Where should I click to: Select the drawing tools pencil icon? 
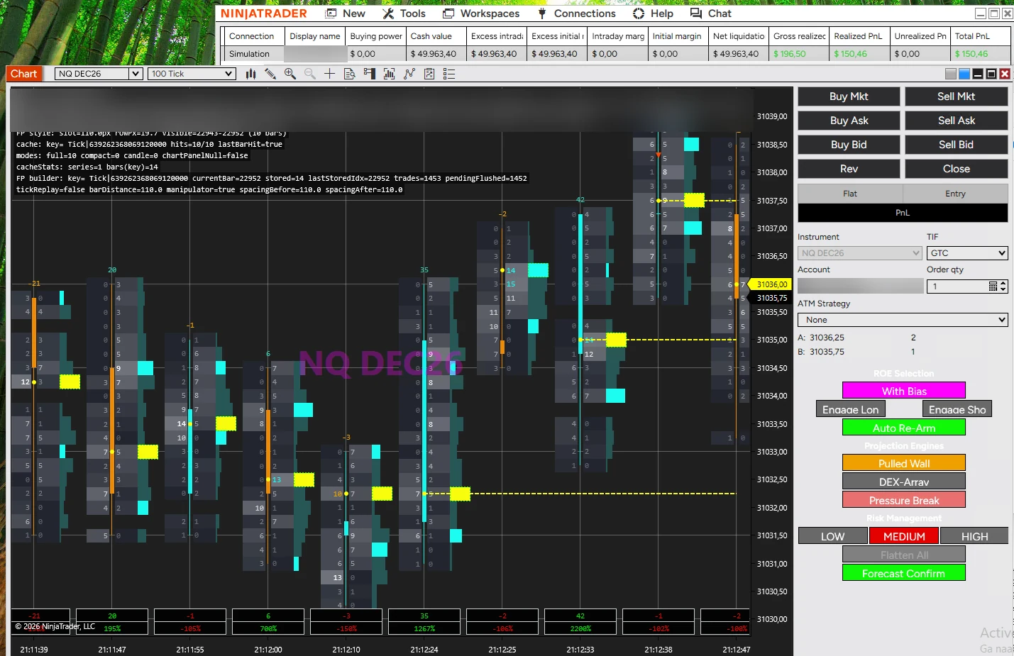(x=270, y=74)
